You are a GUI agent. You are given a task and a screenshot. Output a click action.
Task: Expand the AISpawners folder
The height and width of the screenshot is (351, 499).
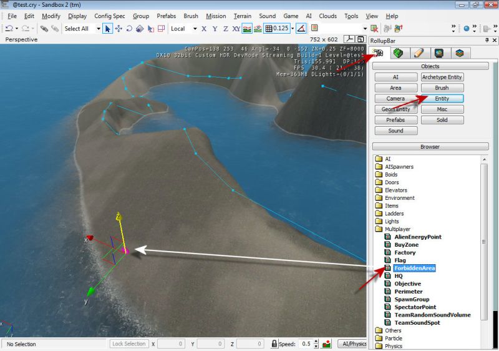[394, 167]
